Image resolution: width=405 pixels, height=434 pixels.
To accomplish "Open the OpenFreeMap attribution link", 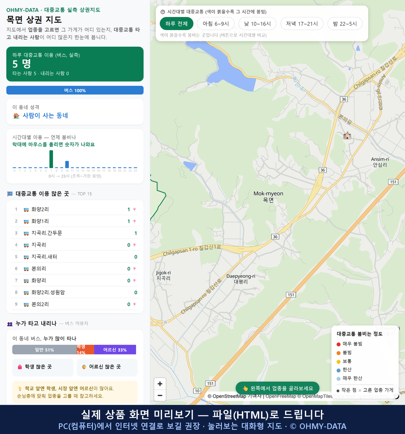I will tap(281, 396).
